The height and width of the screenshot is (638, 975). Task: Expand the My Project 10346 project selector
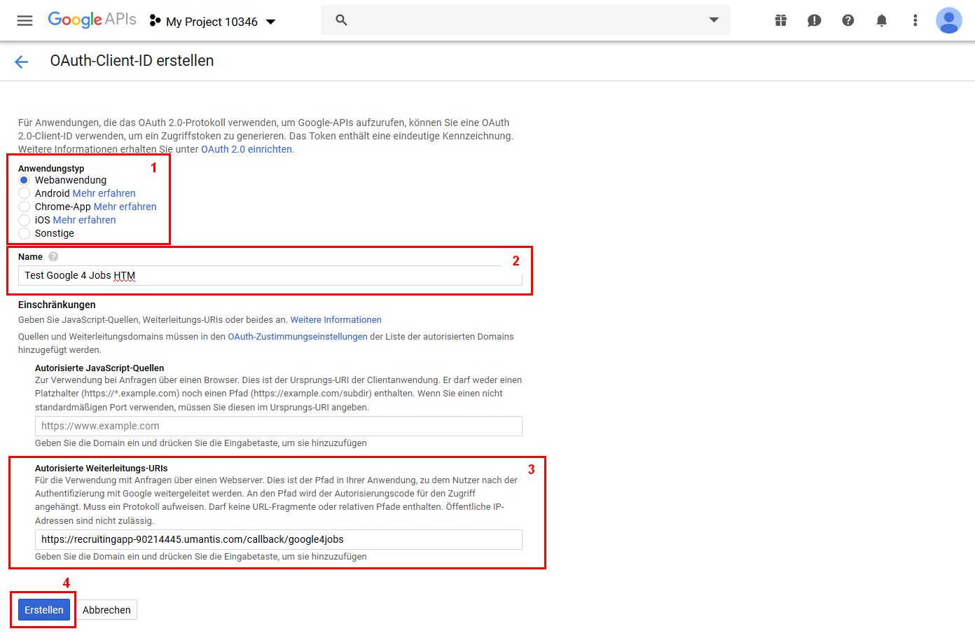(x=213, y=22)
